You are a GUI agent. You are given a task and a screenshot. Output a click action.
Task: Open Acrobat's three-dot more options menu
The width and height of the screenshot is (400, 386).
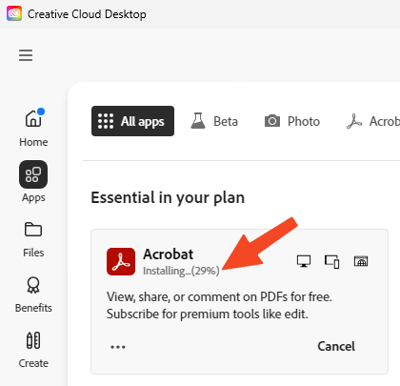118,347
